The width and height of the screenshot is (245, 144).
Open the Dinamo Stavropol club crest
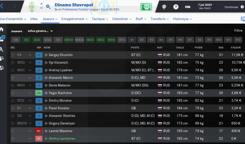(32, 7)
